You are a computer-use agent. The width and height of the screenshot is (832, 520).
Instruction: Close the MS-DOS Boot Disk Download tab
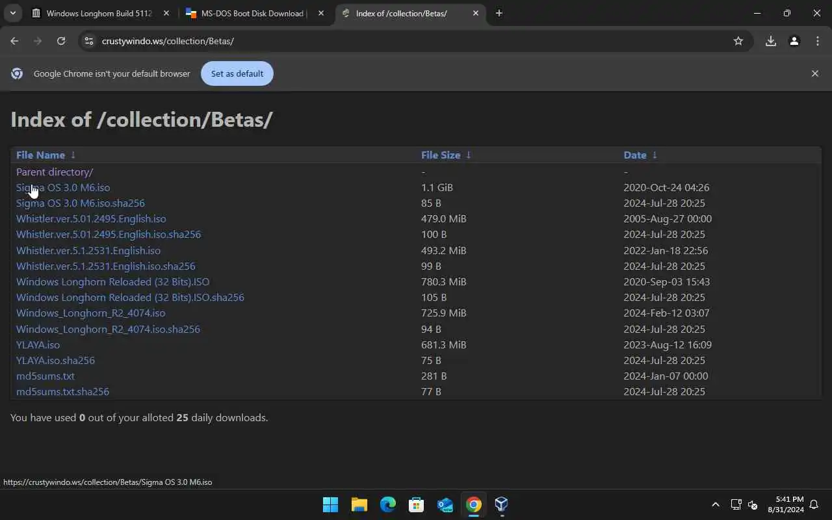[x=321, y=13]
